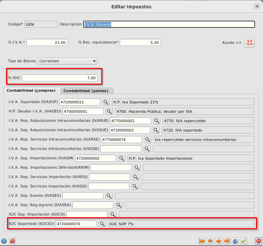Click the Descripción input field

[x=169, y=24]
